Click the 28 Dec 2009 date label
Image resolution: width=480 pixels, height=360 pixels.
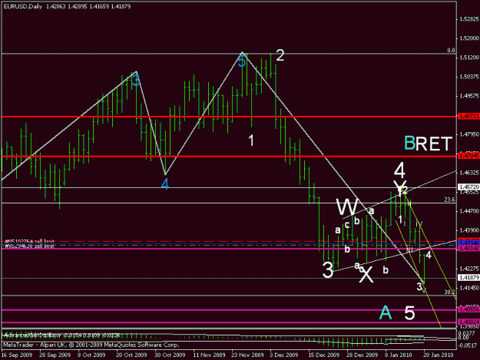(362, 355)
